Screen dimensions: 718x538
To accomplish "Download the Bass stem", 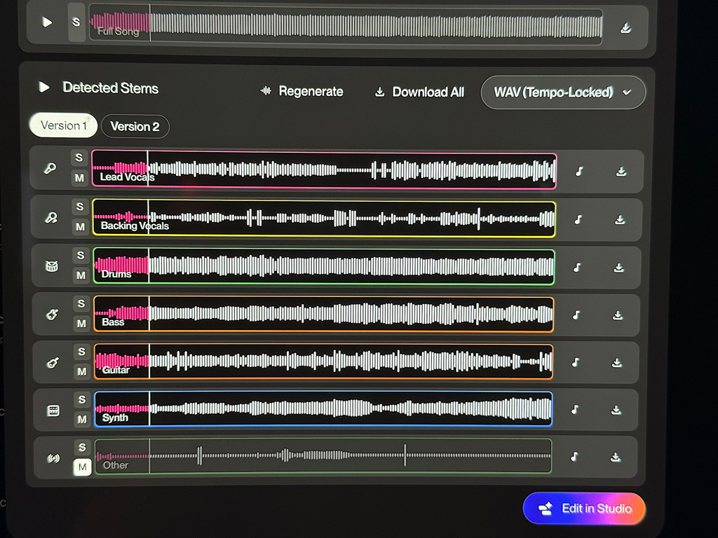I will pyautogui.click(x=618, y=315).
